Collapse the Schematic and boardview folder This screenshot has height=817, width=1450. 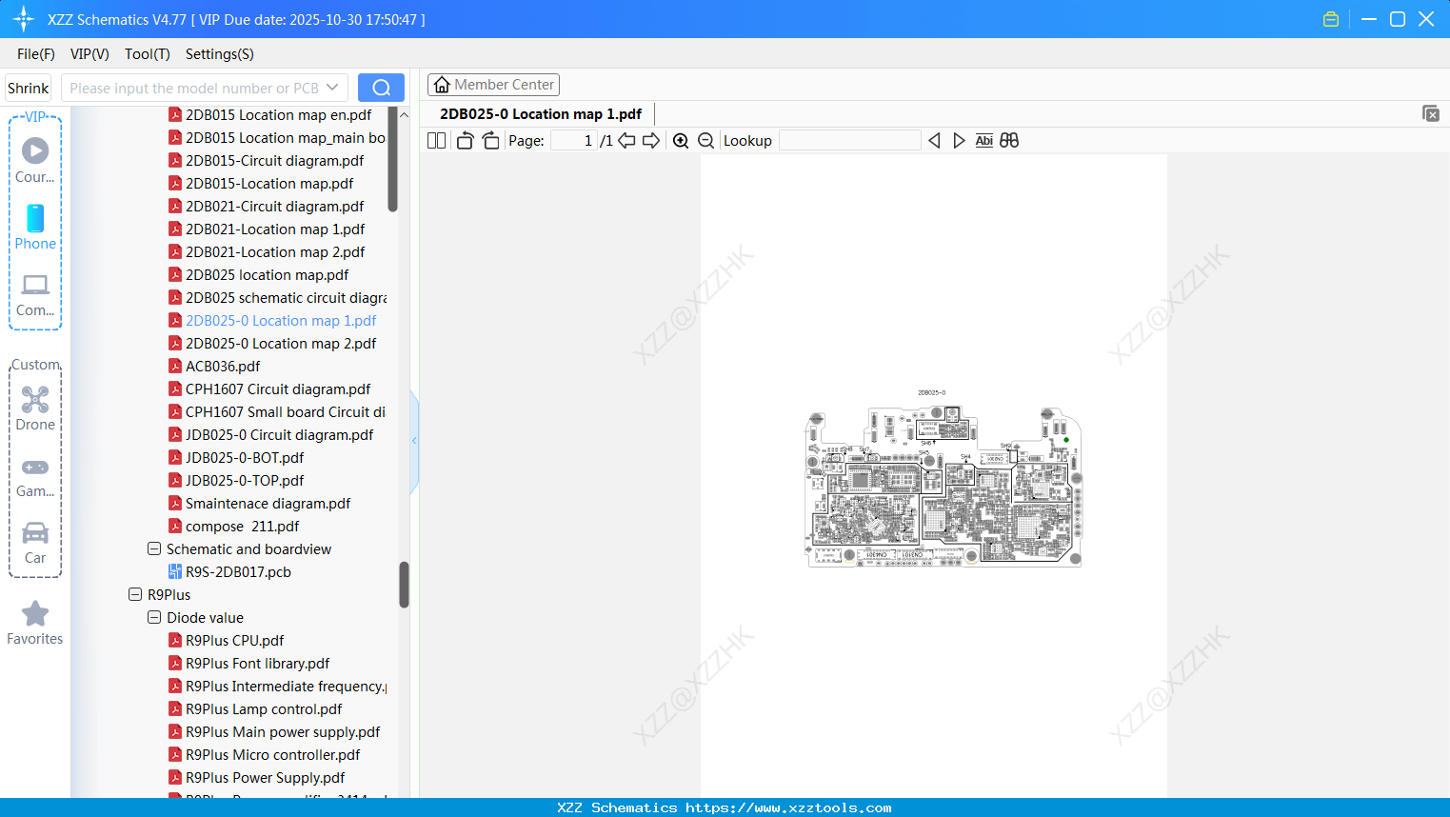[x=154, y=549]
